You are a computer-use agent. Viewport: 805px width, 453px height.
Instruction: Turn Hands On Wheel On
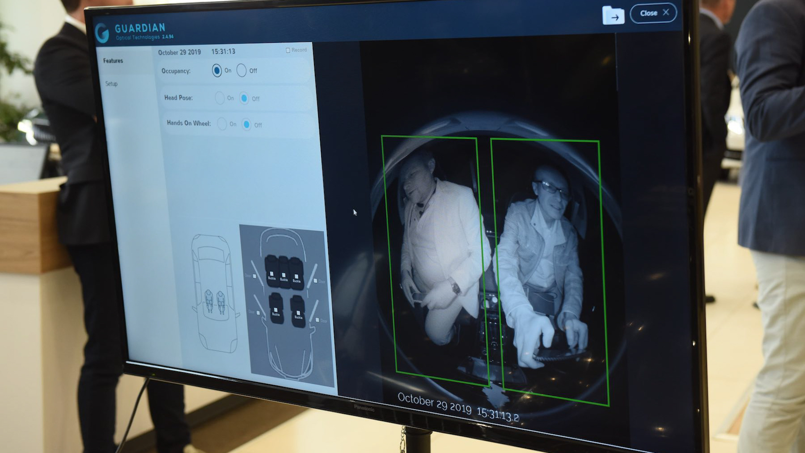(x=222, y=124)
